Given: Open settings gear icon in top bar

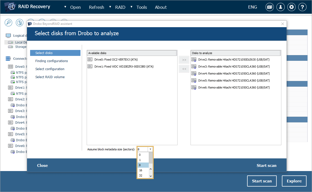Looking at the screenshot, I should [x=291, y=7].
